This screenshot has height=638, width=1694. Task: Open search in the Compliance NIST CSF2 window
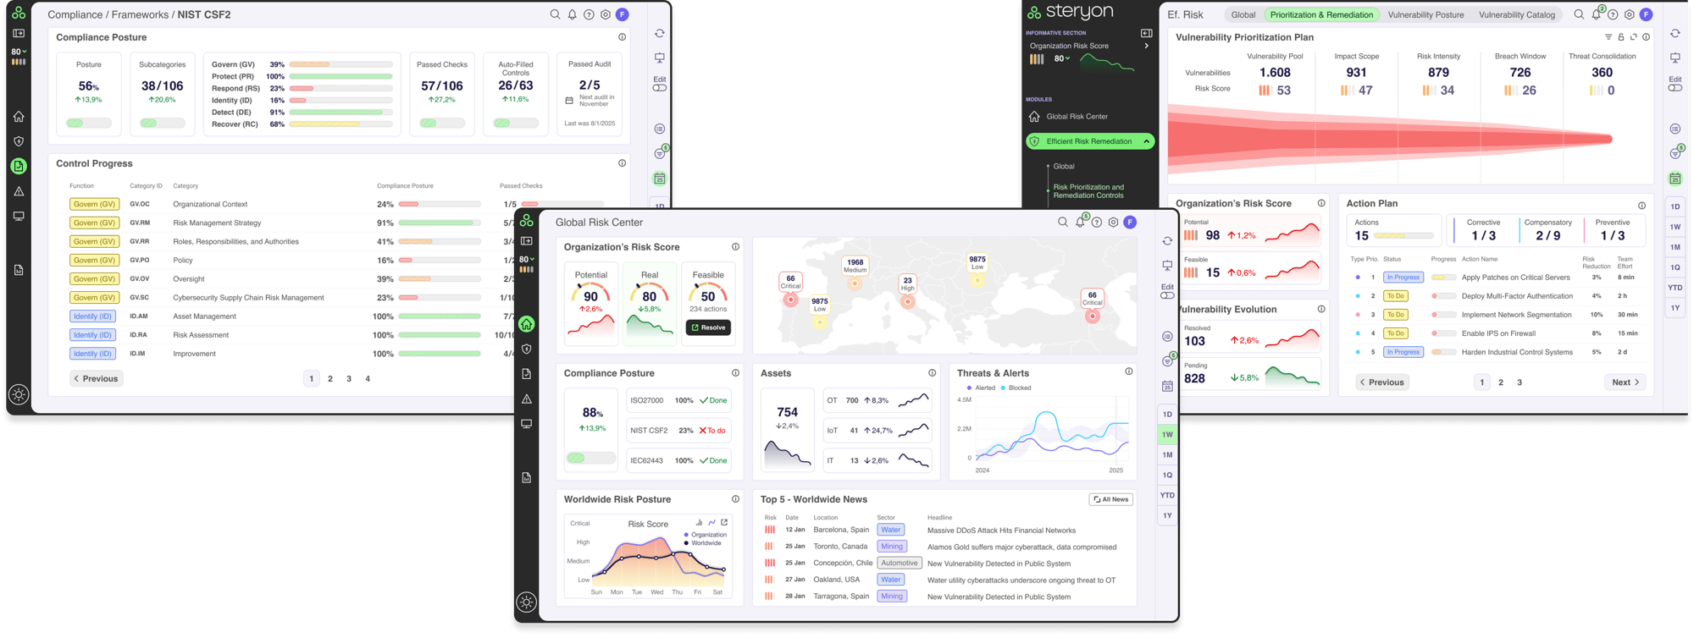click(555, 14)
